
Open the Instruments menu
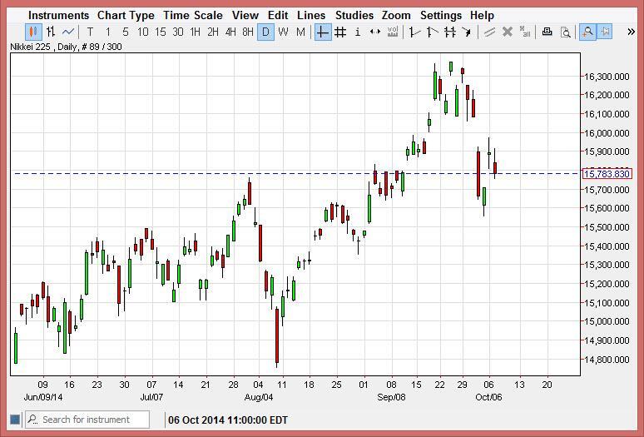58,15
